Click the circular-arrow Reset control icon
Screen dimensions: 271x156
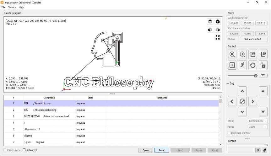click(x=253, y=65)
